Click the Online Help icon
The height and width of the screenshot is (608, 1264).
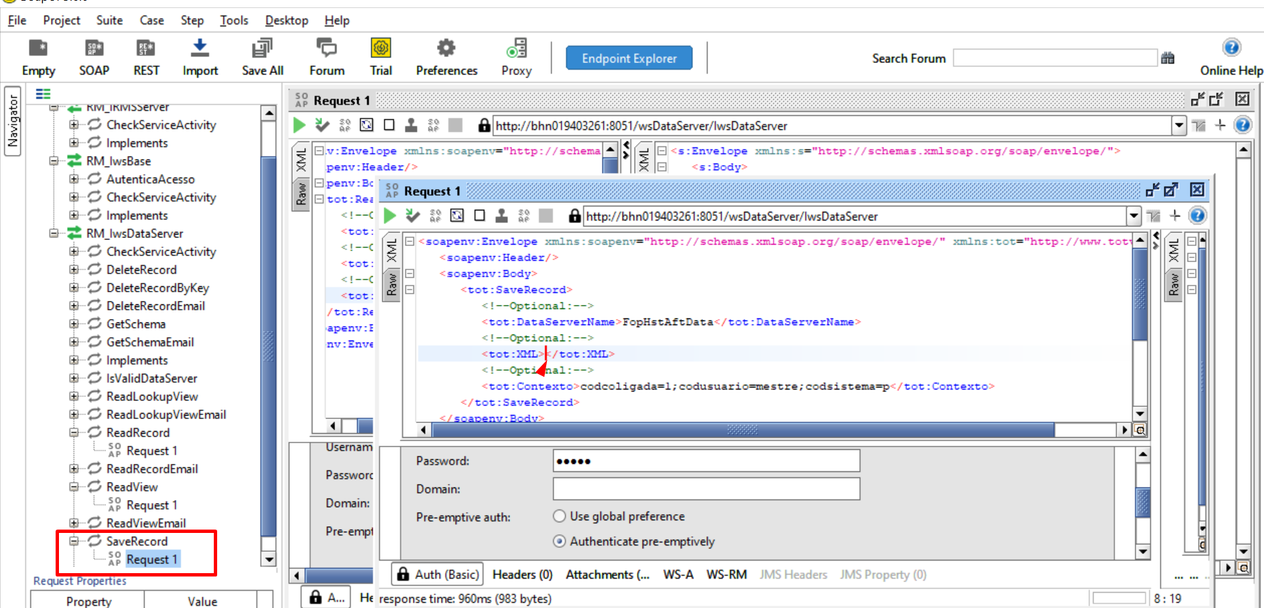[1231, 47]
